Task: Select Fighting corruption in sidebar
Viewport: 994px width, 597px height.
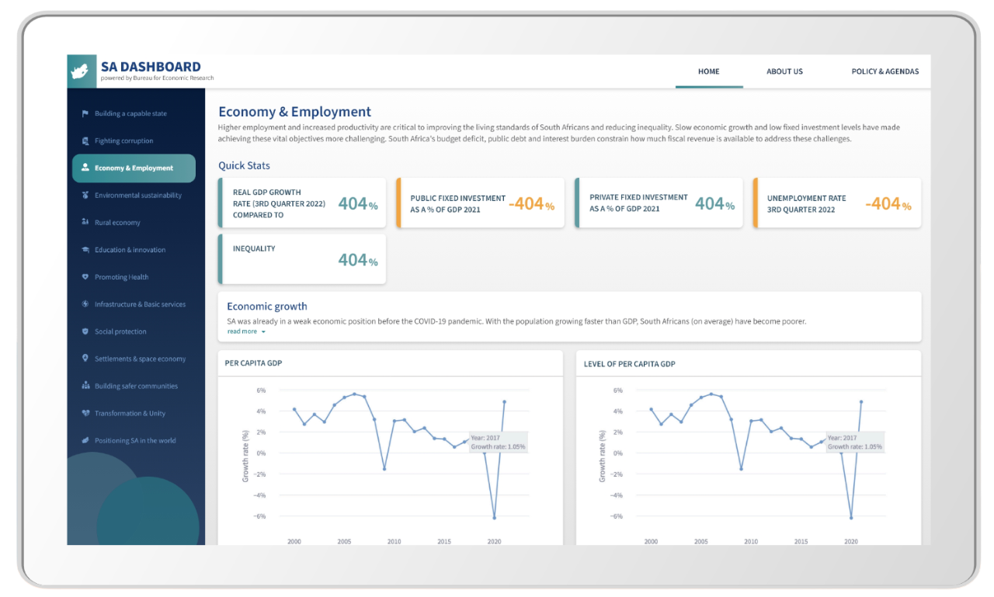Action: point(124,141)
